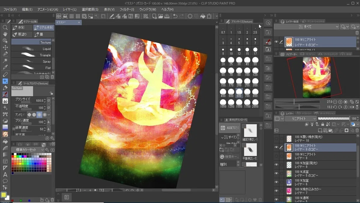Open the レイヤー(L) menu
Screen dimensions: 360x203
tap(70, 9)
